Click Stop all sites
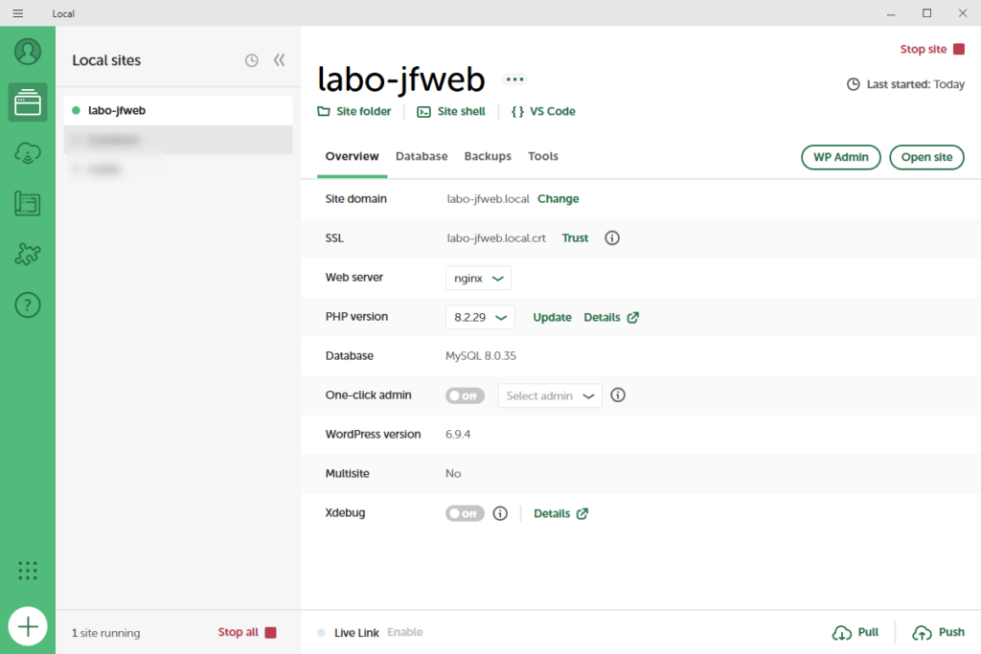 247,632
